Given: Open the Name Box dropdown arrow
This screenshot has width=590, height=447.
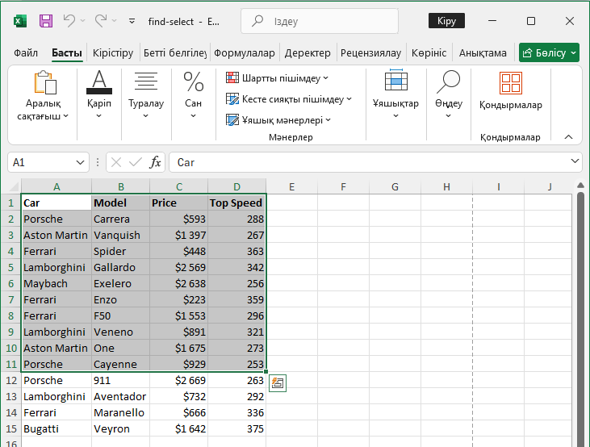Looking at the screenshot, I should point(80,162).
